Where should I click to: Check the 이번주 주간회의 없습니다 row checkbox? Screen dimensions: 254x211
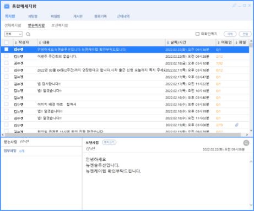pyautogui.click(x=7, y=56)
